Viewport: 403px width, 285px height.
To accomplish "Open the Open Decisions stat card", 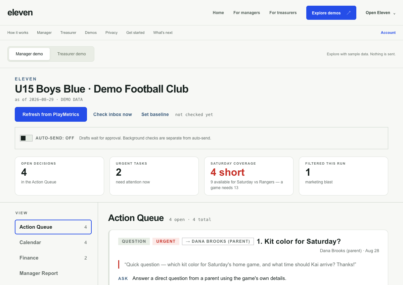I will pos(59,176).
